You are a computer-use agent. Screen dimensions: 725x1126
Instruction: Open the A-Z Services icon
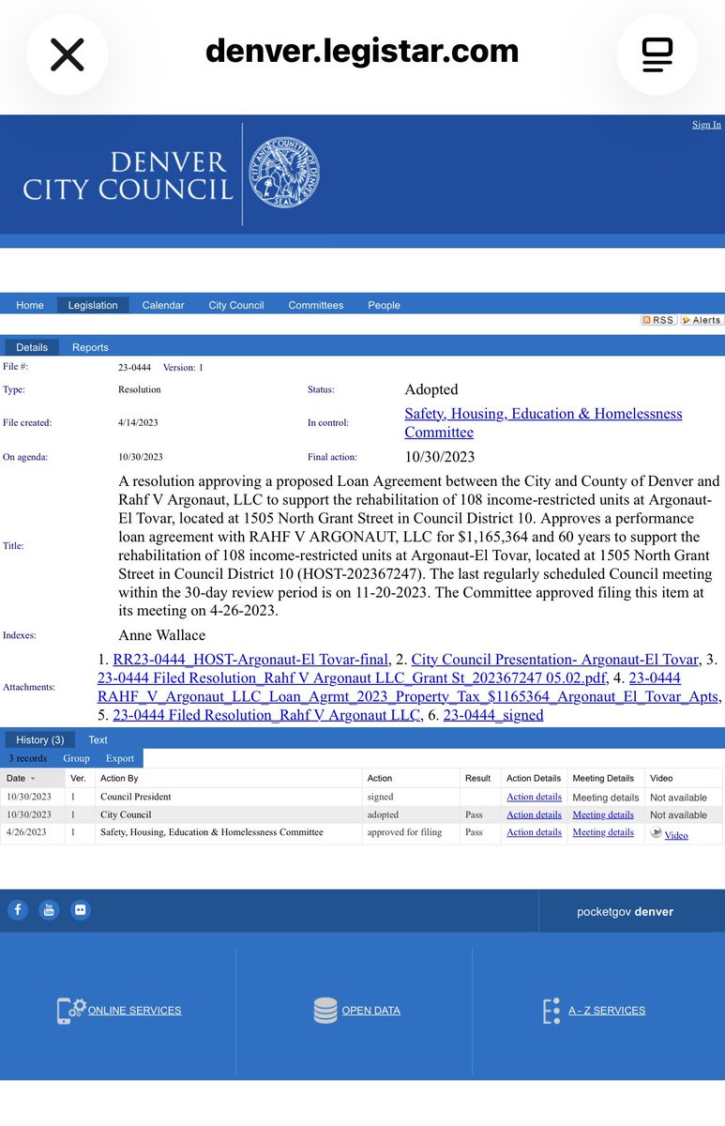[551, 1011]
